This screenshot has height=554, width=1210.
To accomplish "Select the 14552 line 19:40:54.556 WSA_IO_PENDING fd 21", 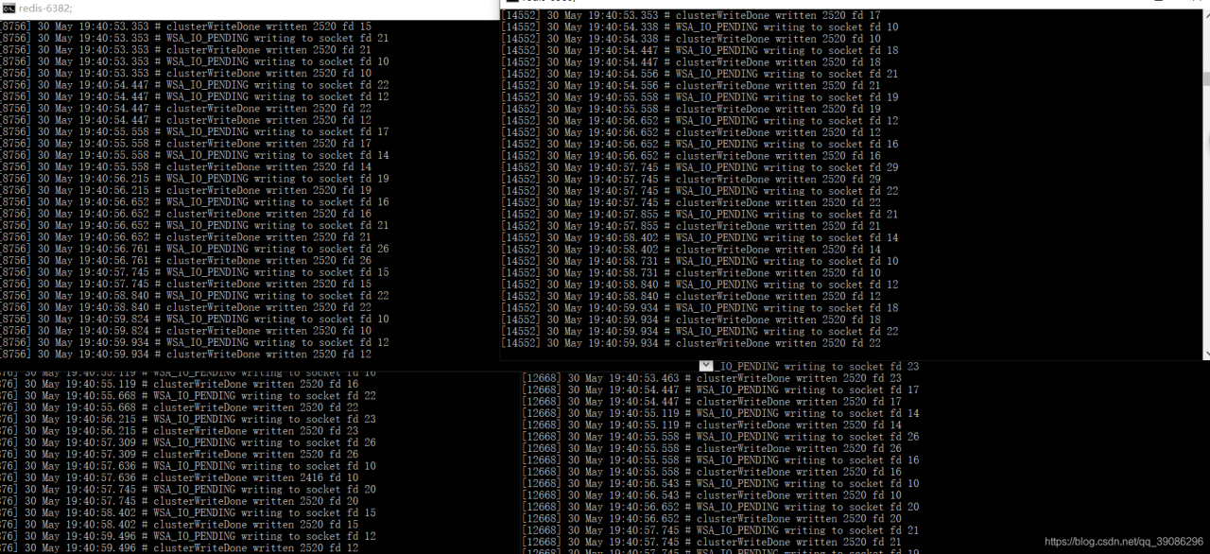I will (x=700, y=74).
